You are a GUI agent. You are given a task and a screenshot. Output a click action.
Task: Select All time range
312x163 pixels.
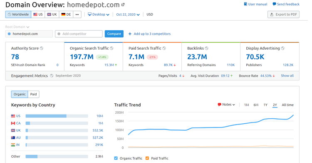pyautogui.click(x=287, y=105)
